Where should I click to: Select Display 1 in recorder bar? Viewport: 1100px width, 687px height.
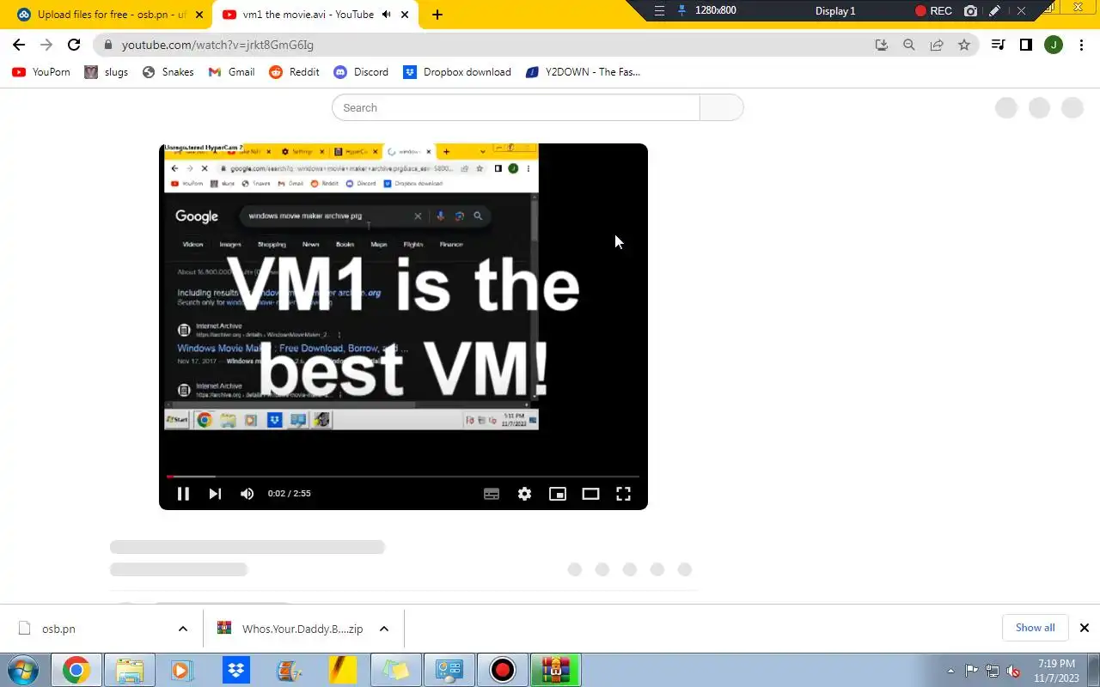click(835, 11)
